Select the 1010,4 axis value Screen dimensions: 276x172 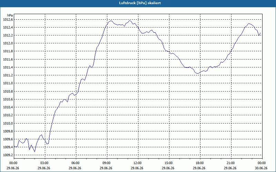pyautogui.click(x=8, y=107)
